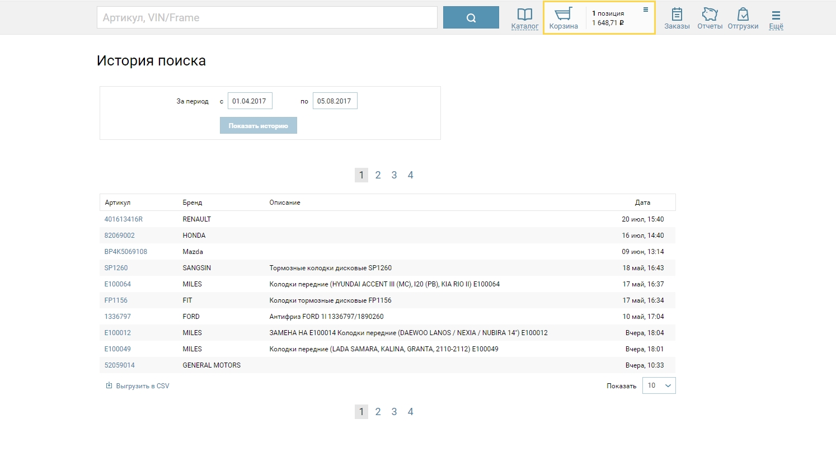Screen dimensions: 836x461
Task: Click description mentioning LADA SAMARA, KALINA
Action: click(384, 349)
